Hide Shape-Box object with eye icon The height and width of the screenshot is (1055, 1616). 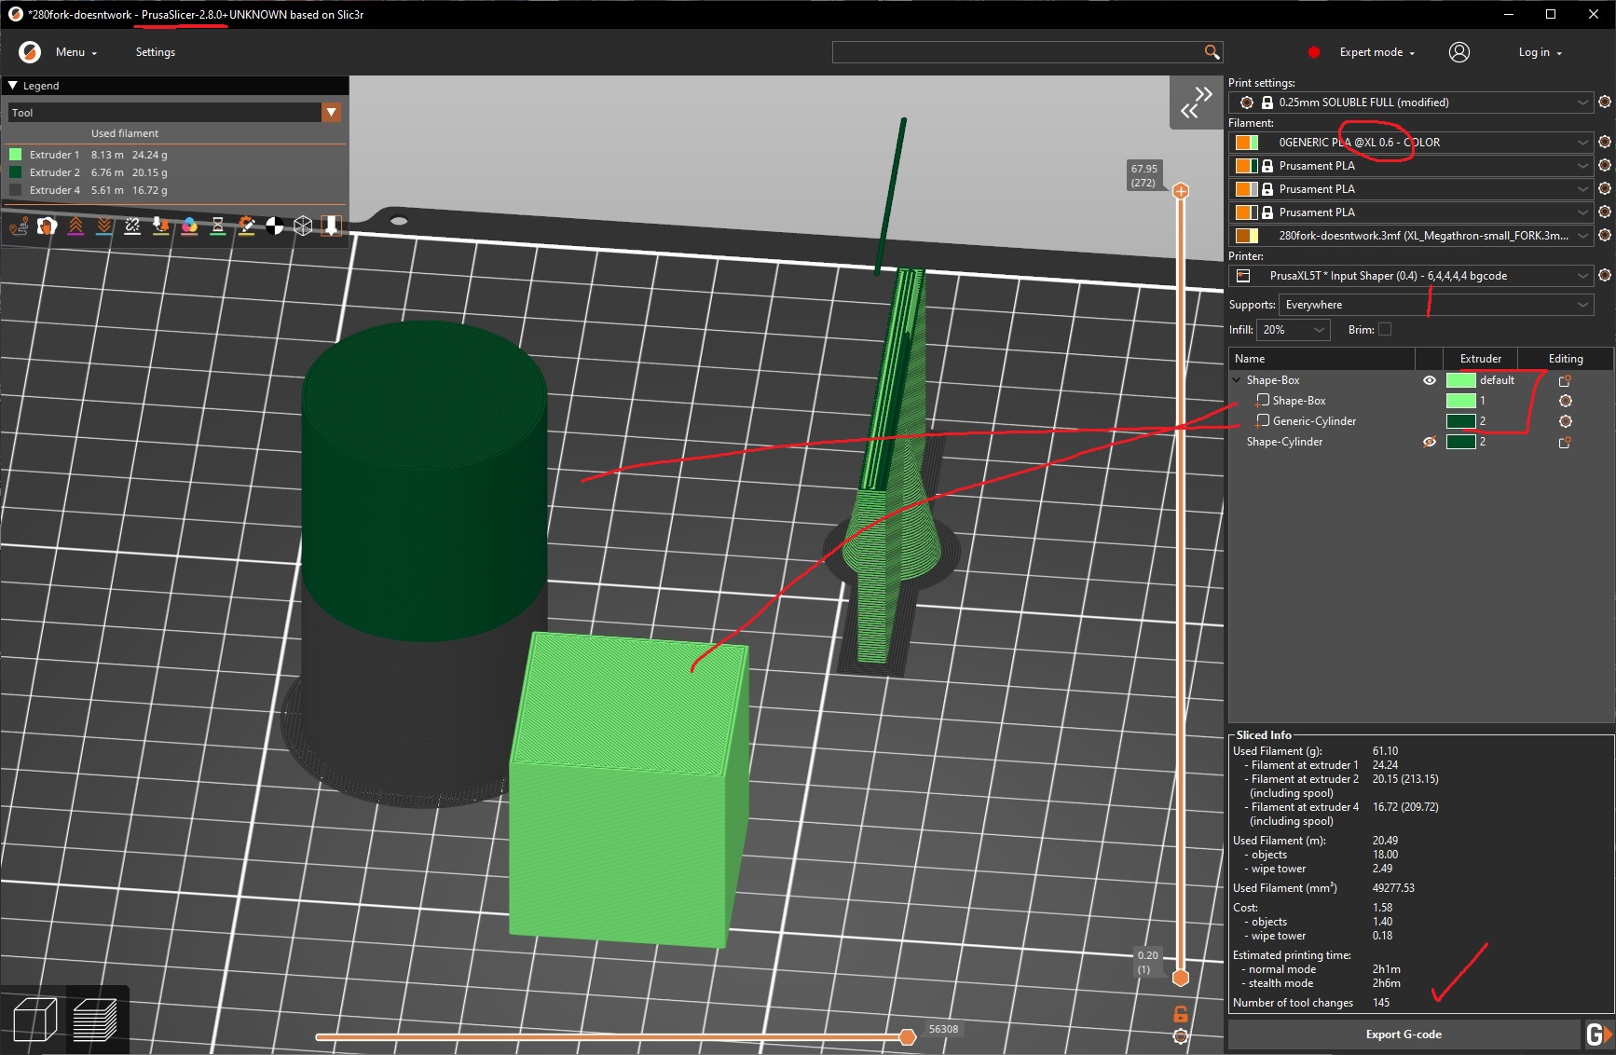1430,380
